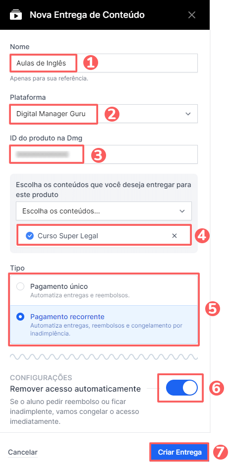Click the red number 5 badge
The width and height of the screenshot is (229, 471).
(x=213, y=309)
